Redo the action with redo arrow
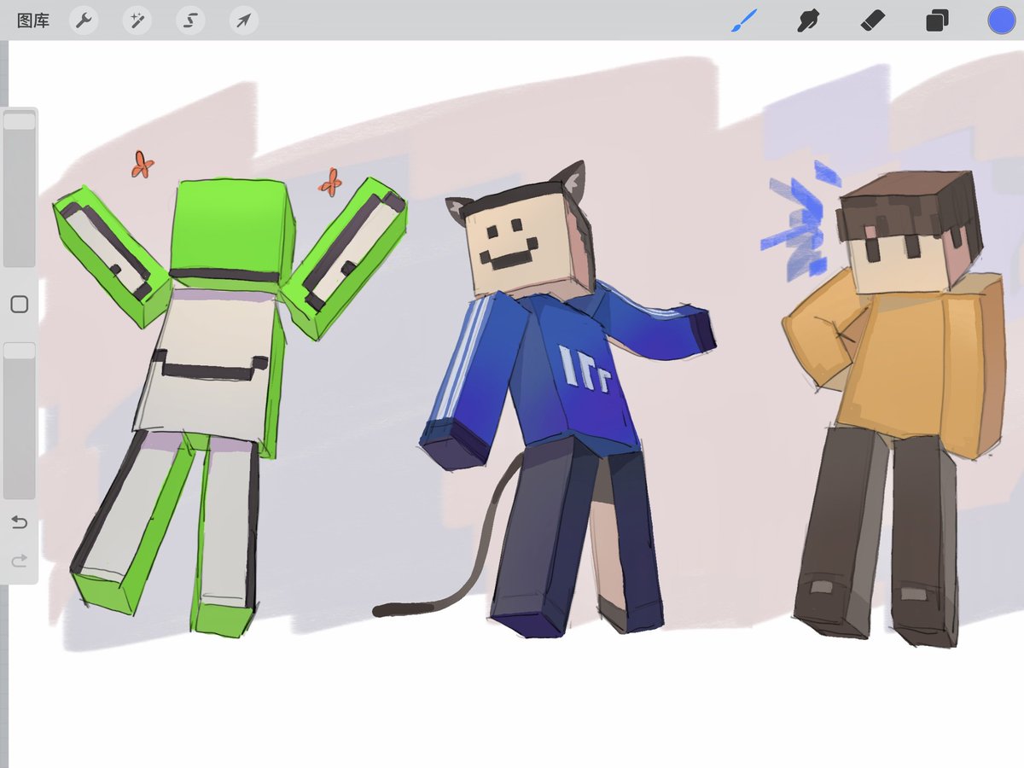The width and height of the screenshot is (1024, 768). pos(19,561)
